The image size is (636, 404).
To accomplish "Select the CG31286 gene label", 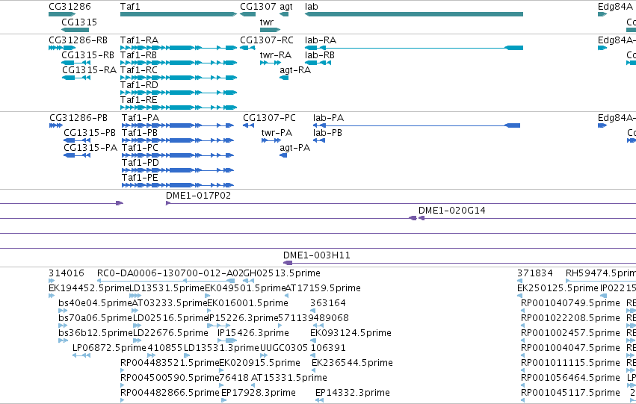I will (70, 7).
